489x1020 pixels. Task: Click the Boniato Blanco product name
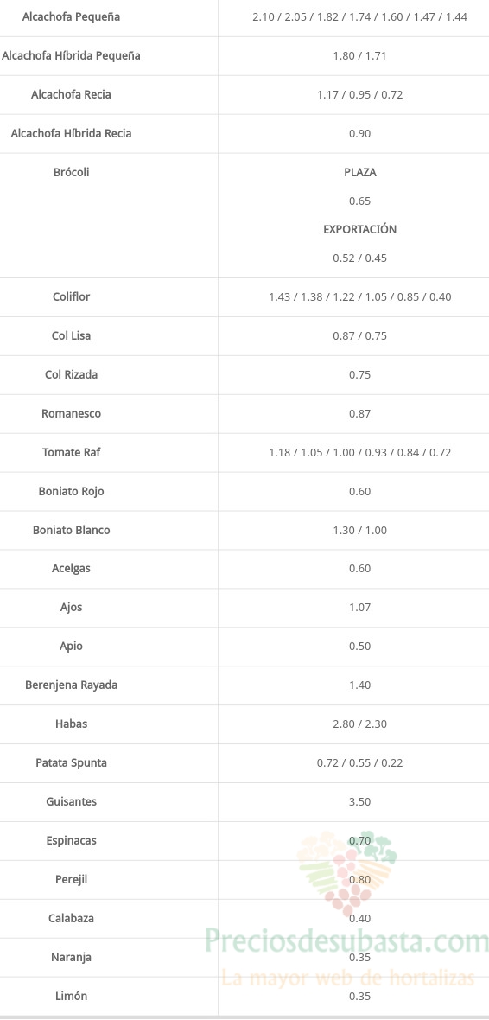coord(72,530)
